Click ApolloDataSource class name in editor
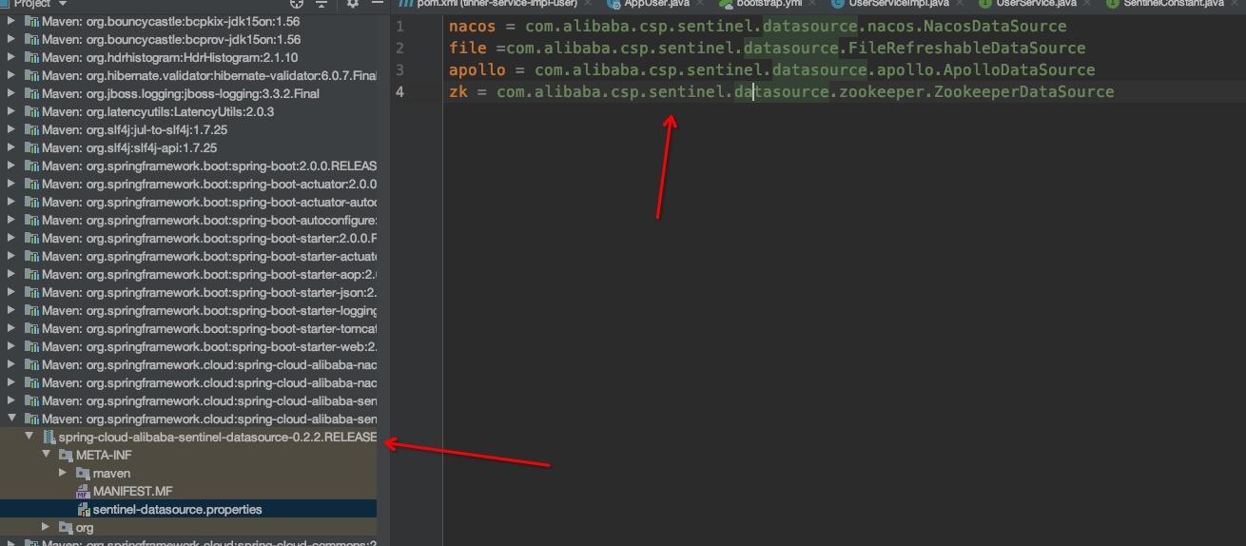1246x546 pixels. tap(1019, 70)
